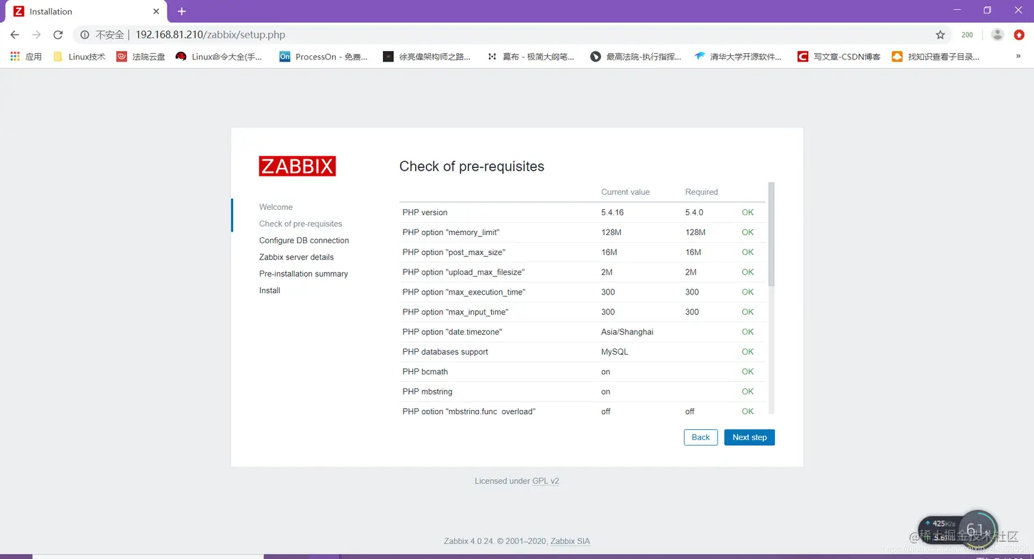Click PHP option "max_execution_time" row
The height and width of the screenshot is (559, 1034).
[x=583, y=292]
